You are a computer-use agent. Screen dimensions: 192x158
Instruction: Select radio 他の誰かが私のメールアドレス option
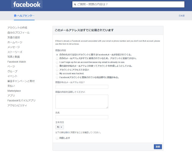[x=57, y=66]
